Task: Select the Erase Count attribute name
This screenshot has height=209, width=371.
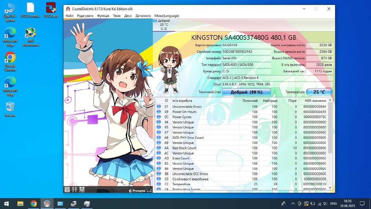Action: coord(181,158)
